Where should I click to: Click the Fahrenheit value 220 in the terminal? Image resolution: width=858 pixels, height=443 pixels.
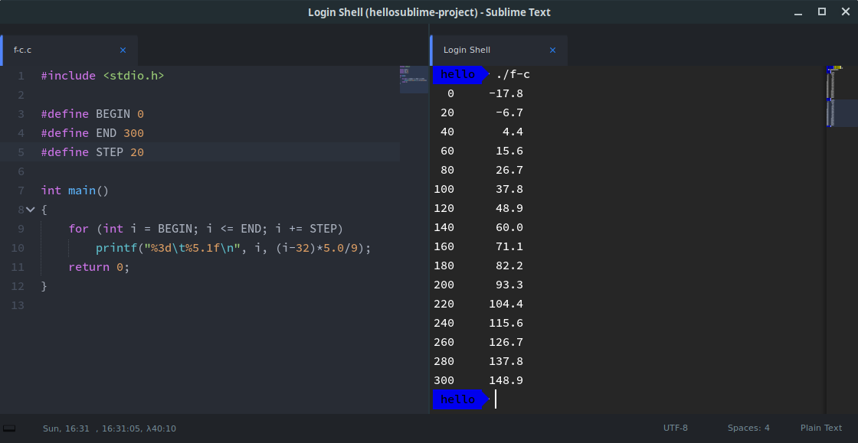click(x=444, y=304)
